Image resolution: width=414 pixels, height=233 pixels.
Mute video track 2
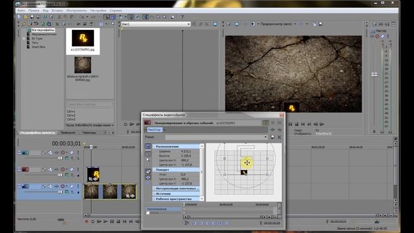click(x=63, y=170)
